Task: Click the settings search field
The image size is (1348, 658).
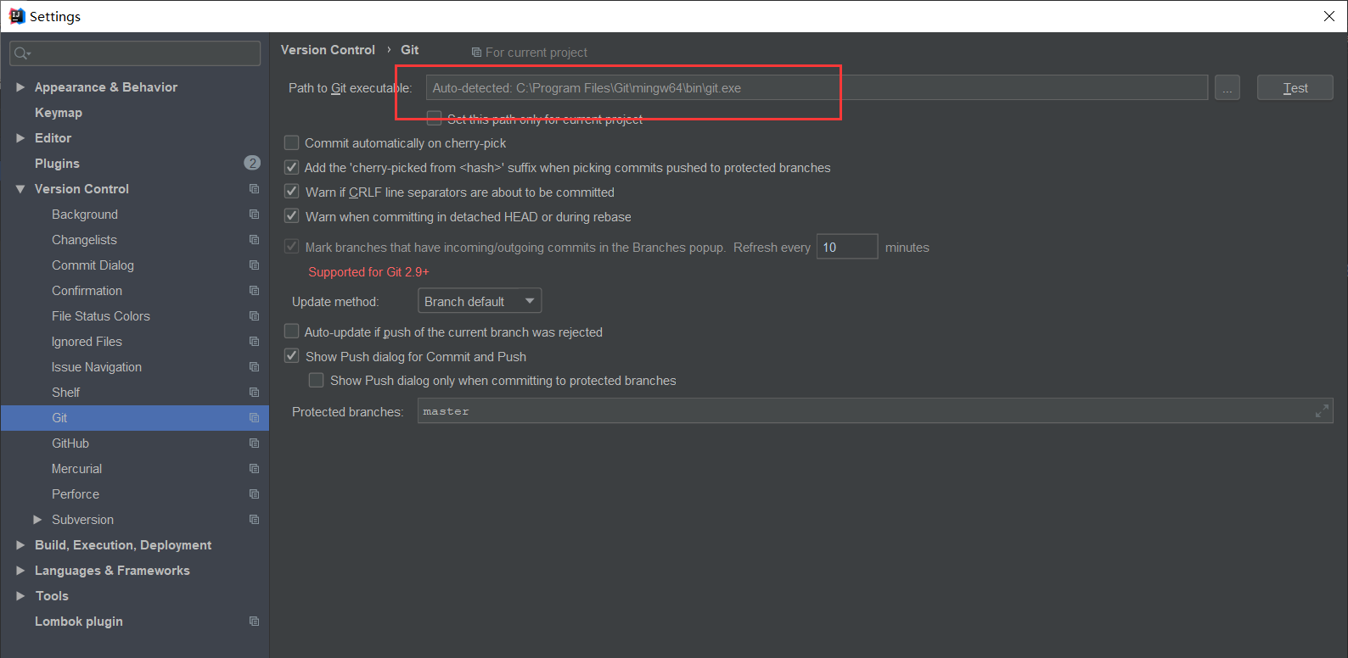Action: 135,53
